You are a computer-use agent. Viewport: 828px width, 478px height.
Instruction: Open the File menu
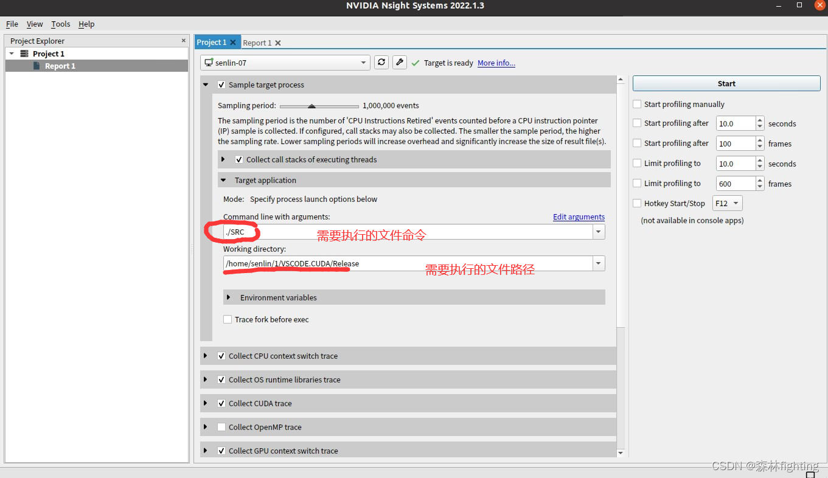(x=12, y=24)
